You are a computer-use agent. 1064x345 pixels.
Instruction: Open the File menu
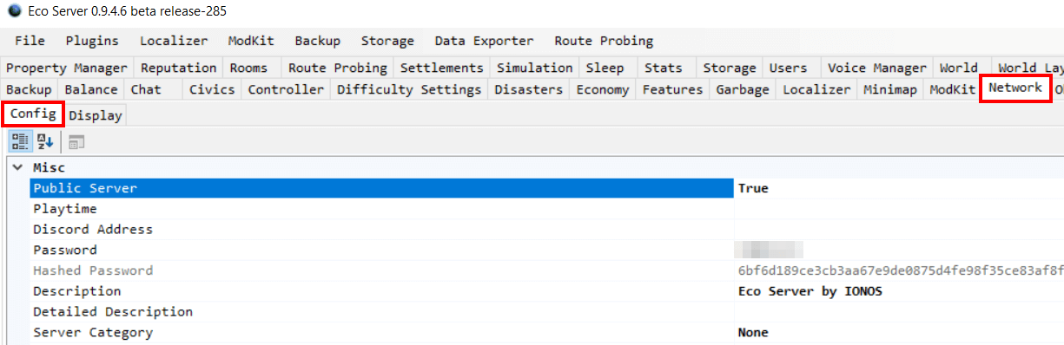[x=30, y=41]
